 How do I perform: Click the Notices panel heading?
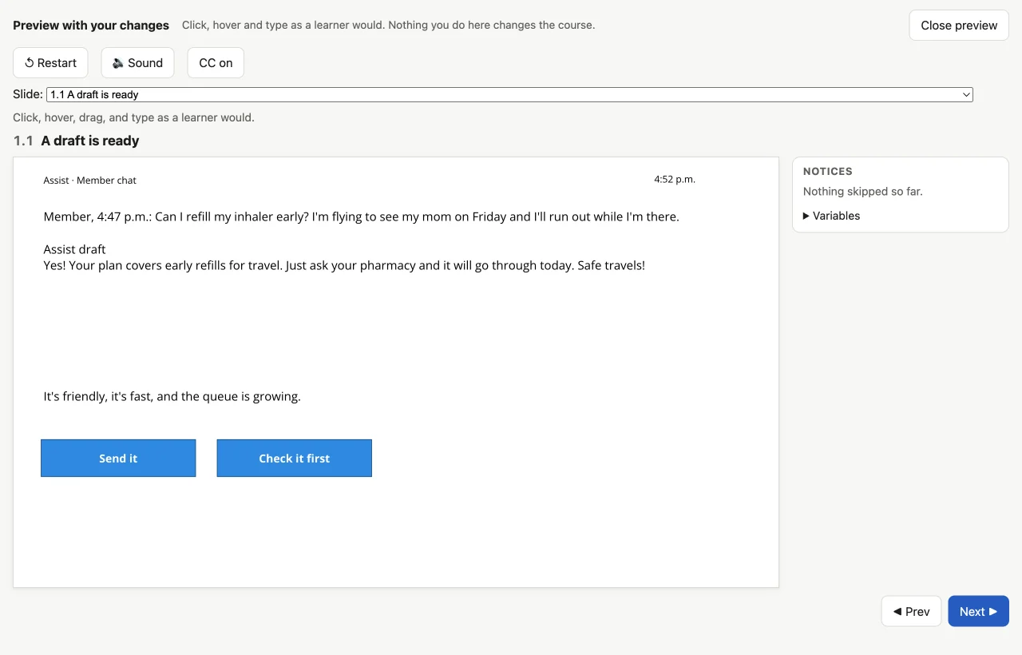pyautogui.click(x=828, y=172)
